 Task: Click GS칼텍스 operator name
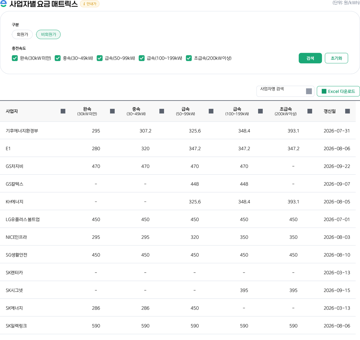pyautogui.click(x=14, y=184)
